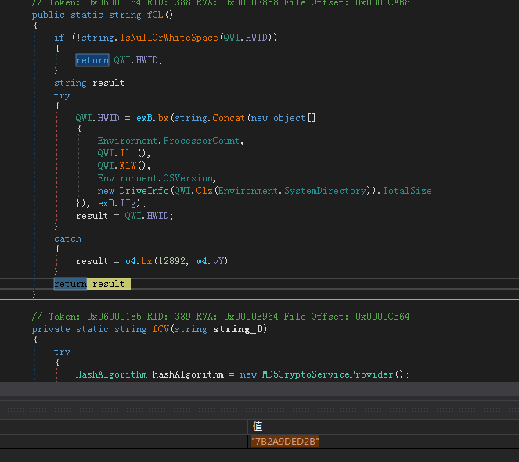Click the highlighted 'return result;' statement

coord(92,284)
